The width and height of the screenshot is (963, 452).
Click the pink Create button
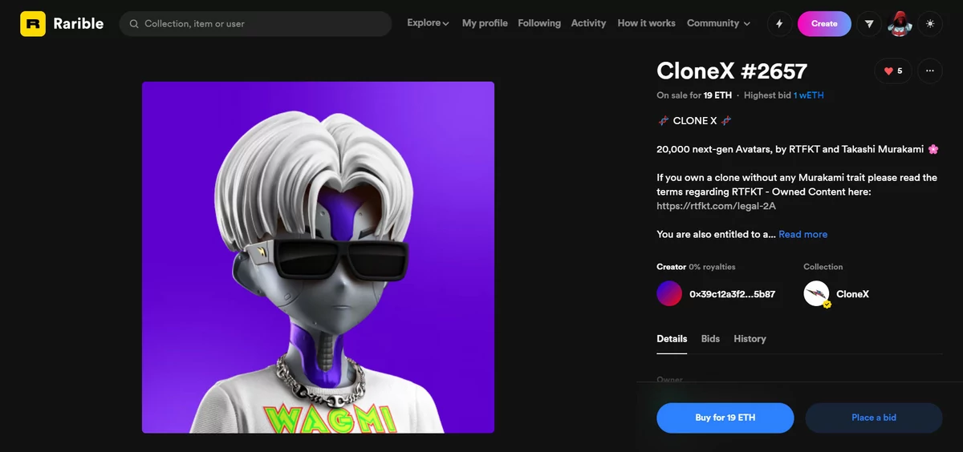pyautogui.click(x=824, y=24)
